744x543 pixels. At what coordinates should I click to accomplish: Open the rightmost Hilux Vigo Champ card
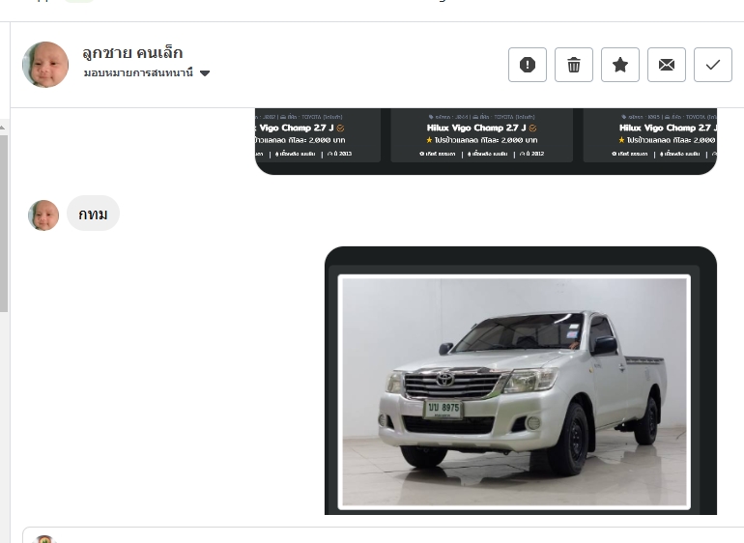pos(650,135)
